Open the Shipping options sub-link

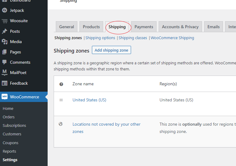pos(100,38)
